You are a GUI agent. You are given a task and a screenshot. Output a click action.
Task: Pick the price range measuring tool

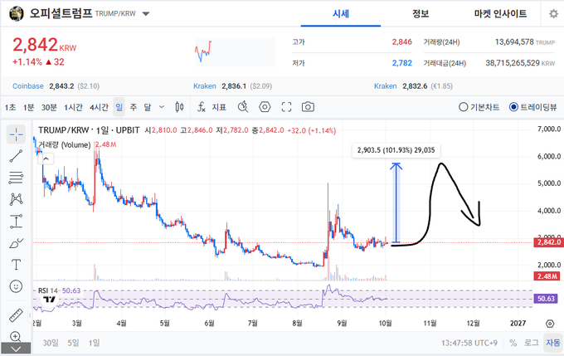click(16, 221)
